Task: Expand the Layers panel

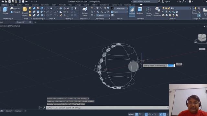Action: pos(172,19)
